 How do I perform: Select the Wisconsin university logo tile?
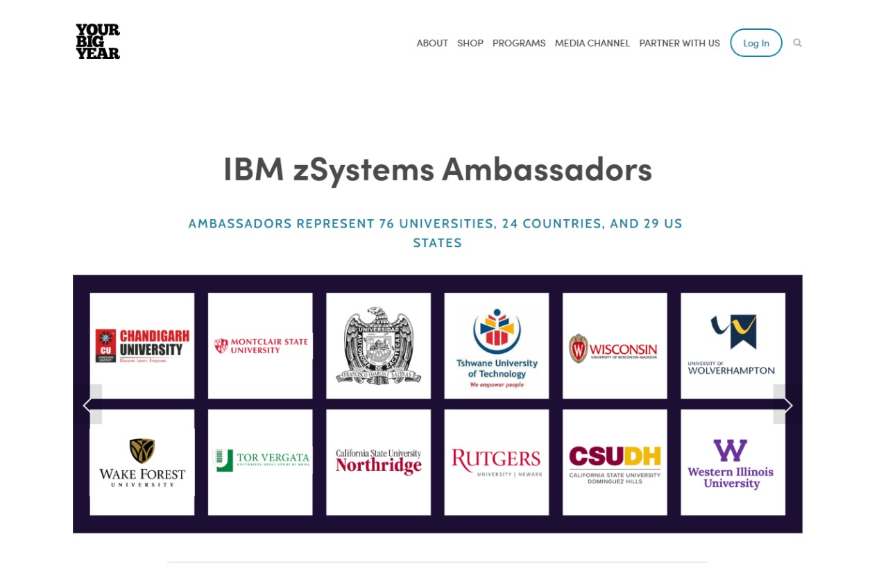click(x=615, y=345)
